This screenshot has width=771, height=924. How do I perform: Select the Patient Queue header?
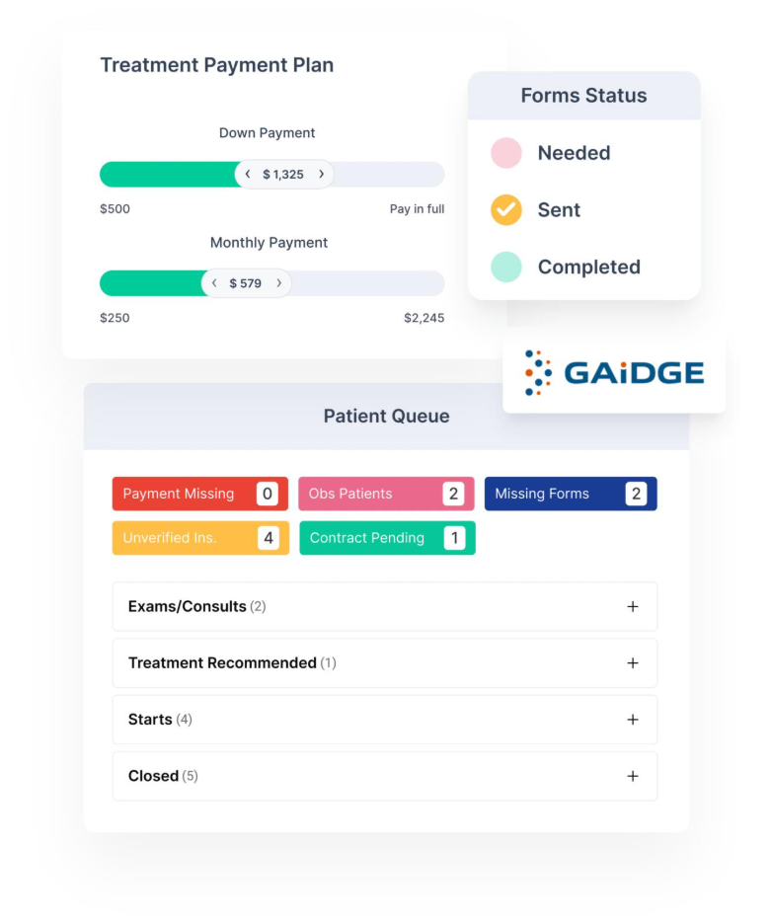[x=386, y=416]
